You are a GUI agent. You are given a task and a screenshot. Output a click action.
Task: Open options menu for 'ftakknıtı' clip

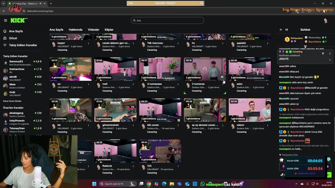133,166
